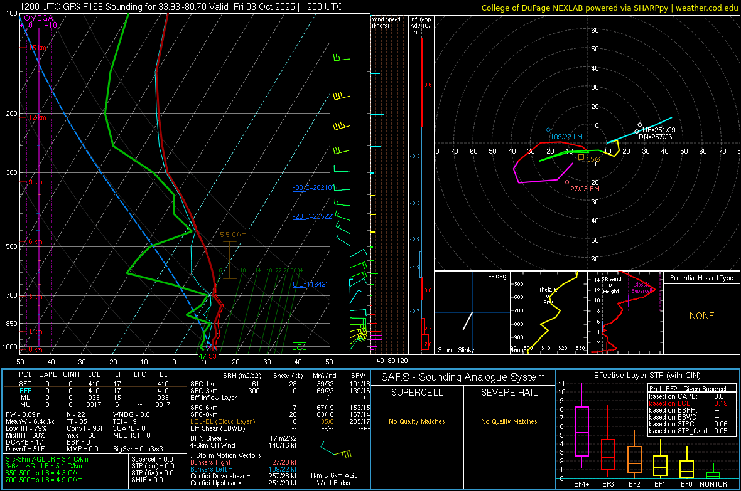
Task: Click the 27/23 RM hodograph label
Action: (585, 189)
